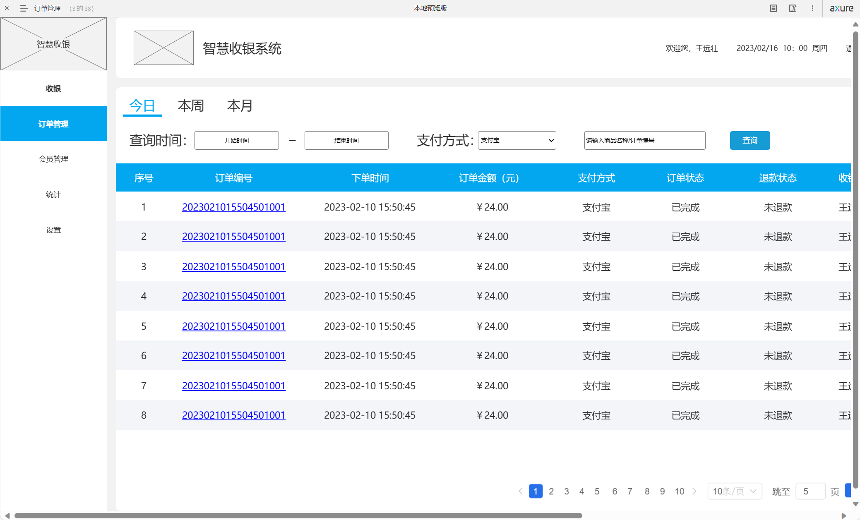
Task: Click the 订单编号 column header
Action: 234,178
